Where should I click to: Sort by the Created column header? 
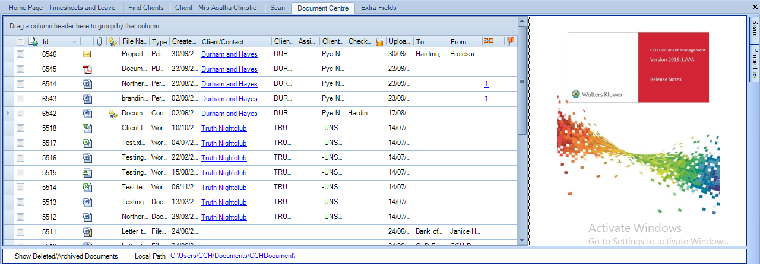tap(184, 41)
